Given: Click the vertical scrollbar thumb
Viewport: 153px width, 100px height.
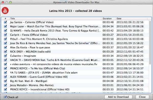Looking at the screenshot, I should [150, 43].
